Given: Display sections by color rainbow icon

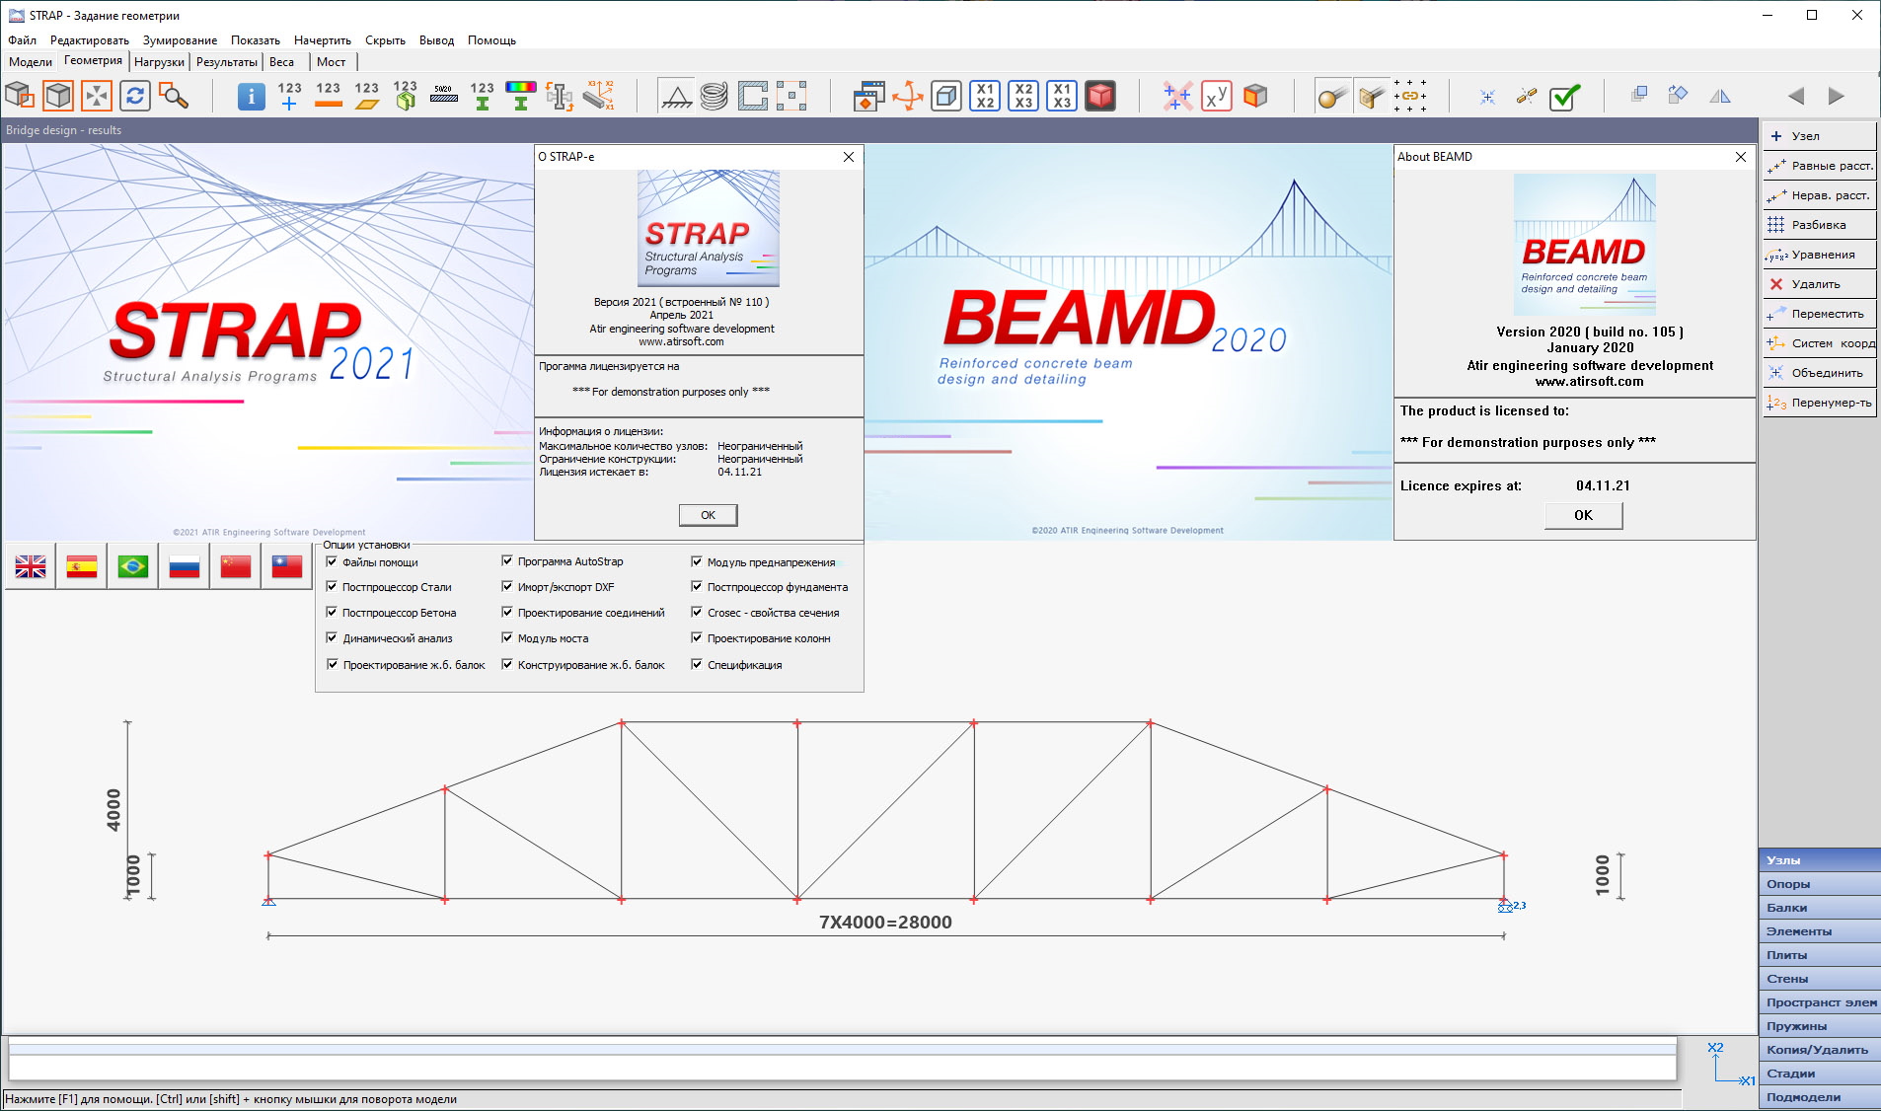Looking at the screenshot, I should 520,96.
